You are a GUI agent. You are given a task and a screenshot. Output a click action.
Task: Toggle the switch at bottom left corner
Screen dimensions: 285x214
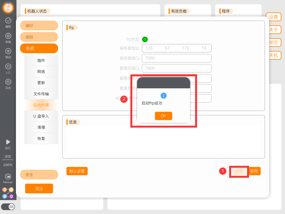click(x=8, y=206)
